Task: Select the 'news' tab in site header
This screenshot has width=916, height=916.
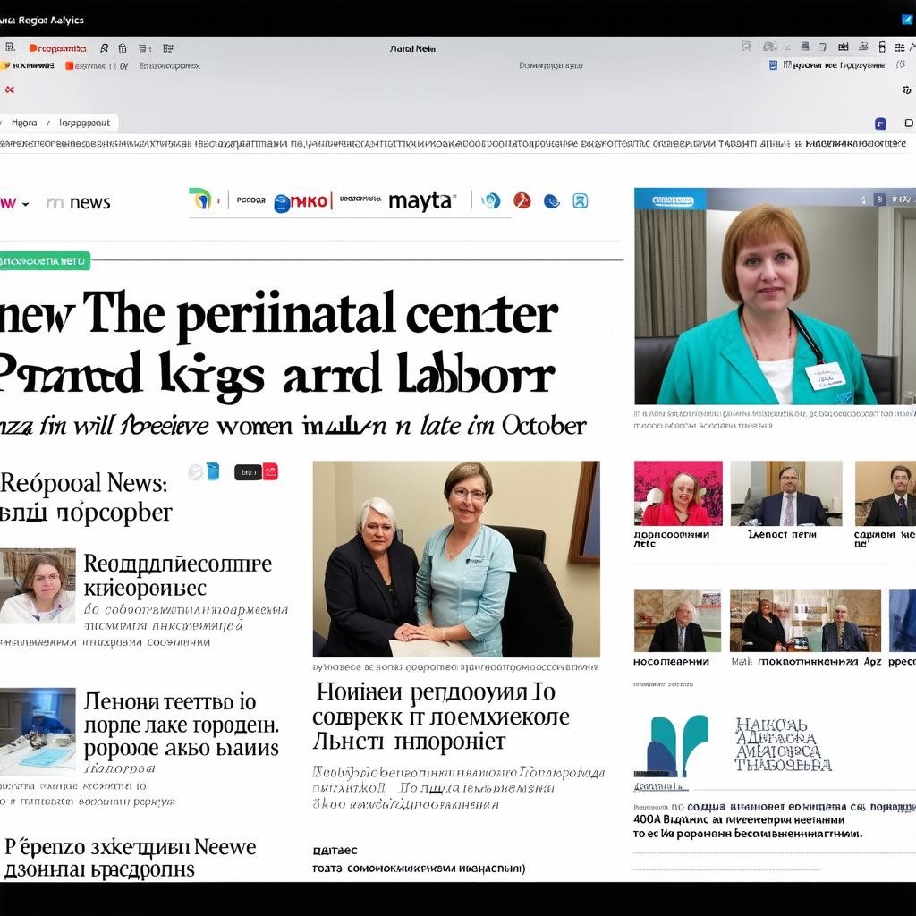Action: pos(79,203)
